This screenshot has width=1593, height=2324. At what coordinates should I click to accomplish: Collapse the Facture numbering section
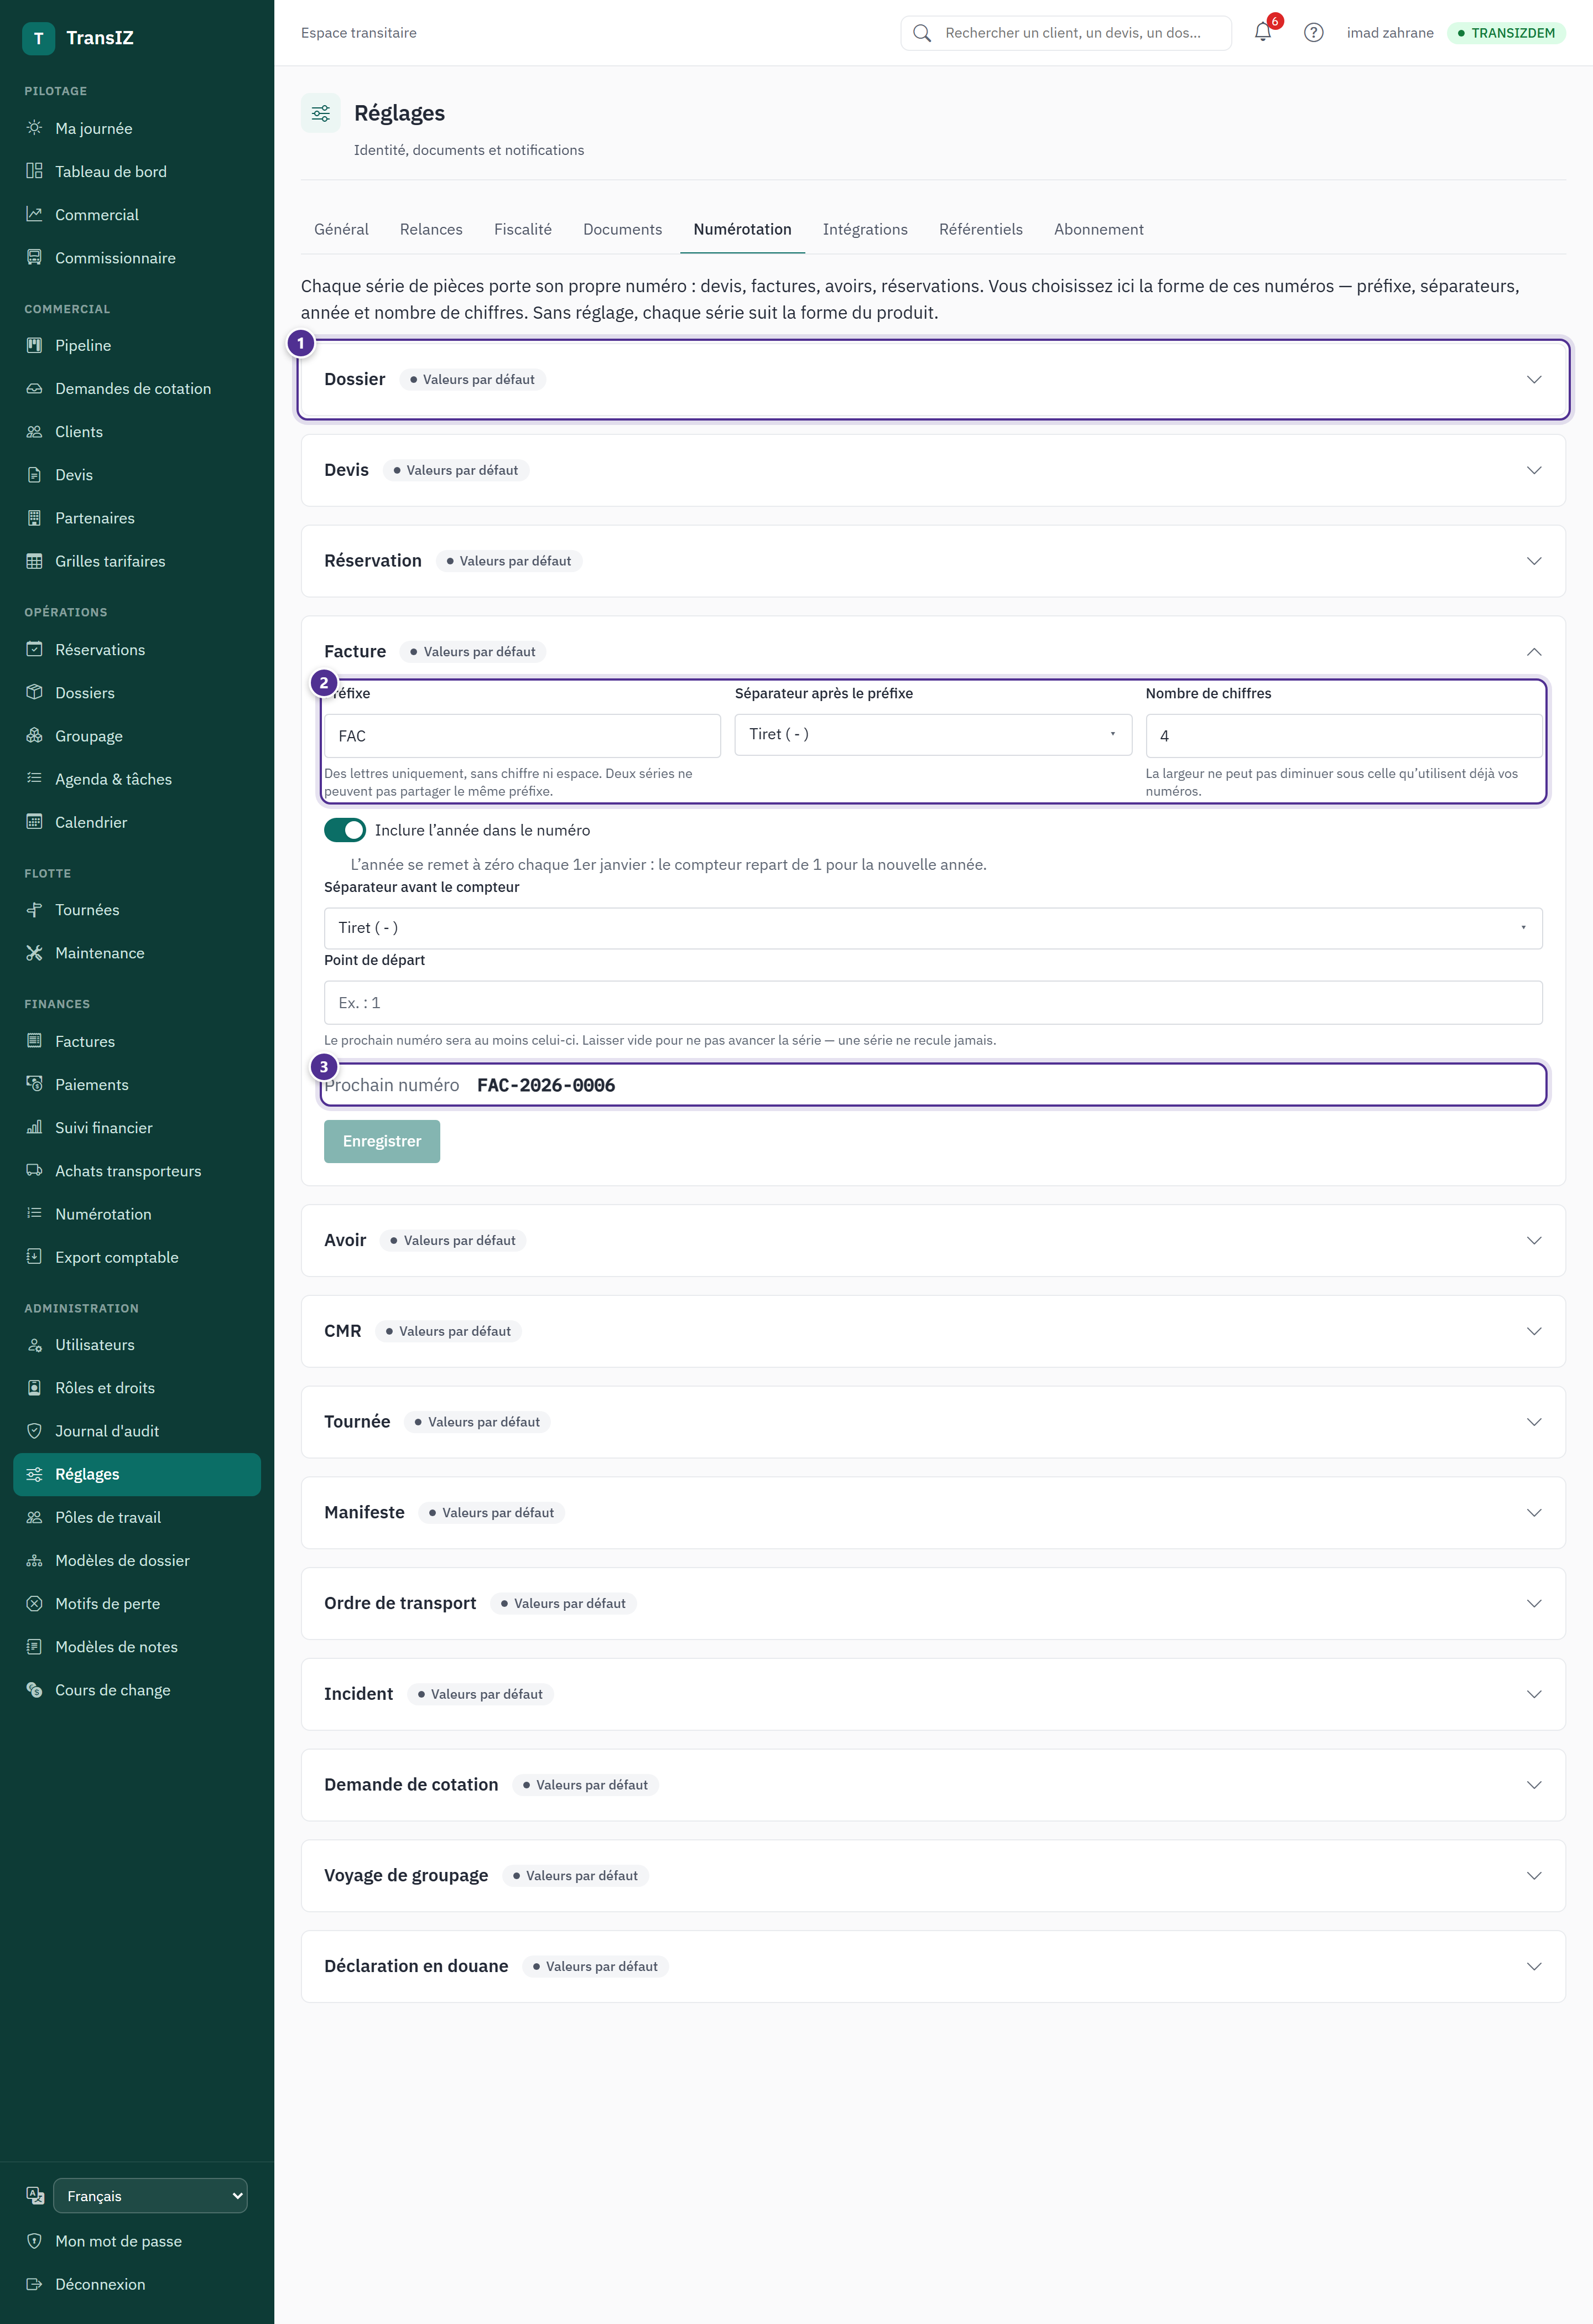pyautogui.click(x=933, y=651)
